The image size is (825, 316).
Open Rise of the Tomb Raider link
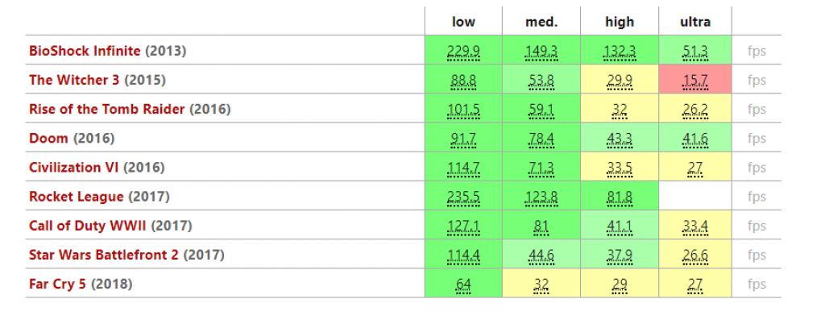coord(107,109)
